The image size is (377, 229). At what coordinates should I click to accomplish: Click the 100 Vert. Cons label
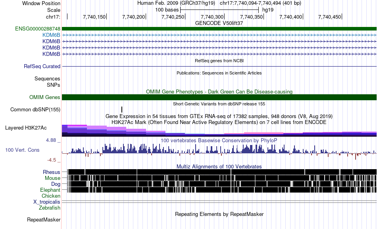pos(22,150)
